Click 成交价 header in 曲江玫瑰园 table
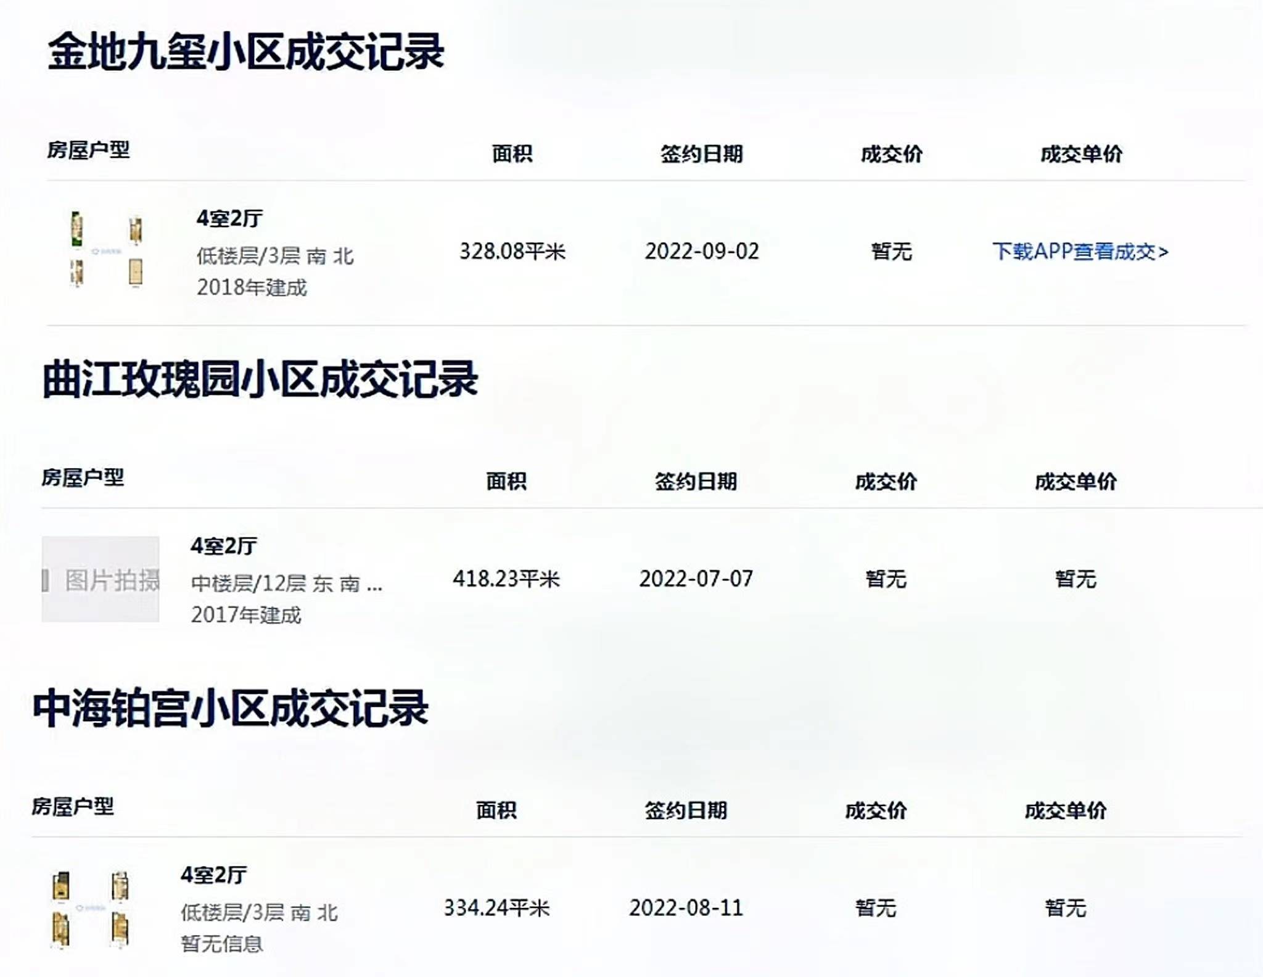The height and width of the screenshot is (977, 1263). (x=886, y=481)
